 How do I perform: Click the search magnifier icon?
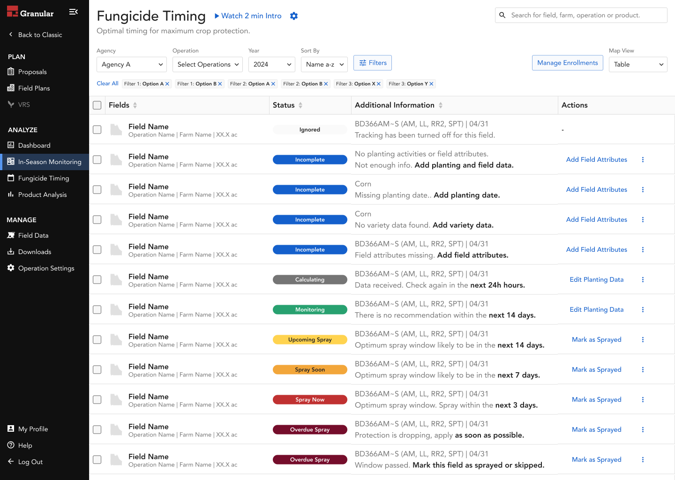click(x=502, y=15)
